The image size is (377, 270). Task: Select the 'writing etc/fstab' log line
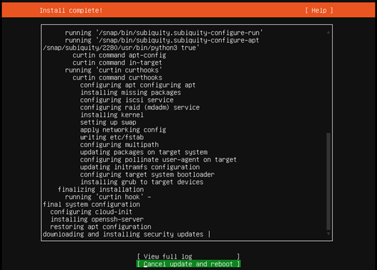pos(112,137)
